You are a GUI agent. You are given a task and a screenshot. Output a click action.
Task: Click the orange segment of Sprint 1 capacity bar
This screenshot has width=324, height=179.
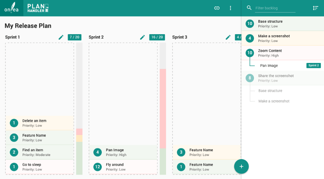coord(79,138)
